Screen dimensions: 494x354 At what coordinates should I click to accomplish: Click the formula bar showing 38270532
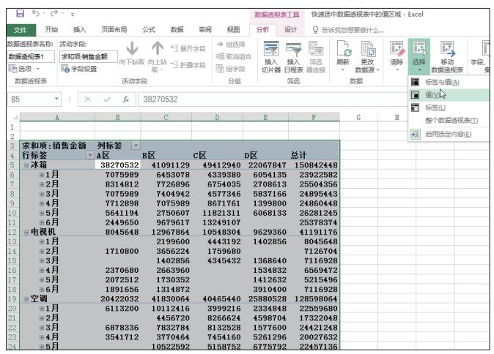[x=273, y=99]
